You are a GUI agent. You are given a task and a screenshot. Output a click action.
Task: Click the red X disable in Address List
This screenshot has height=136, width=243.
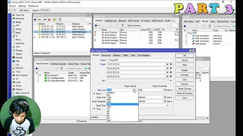[x=49, y=20]
